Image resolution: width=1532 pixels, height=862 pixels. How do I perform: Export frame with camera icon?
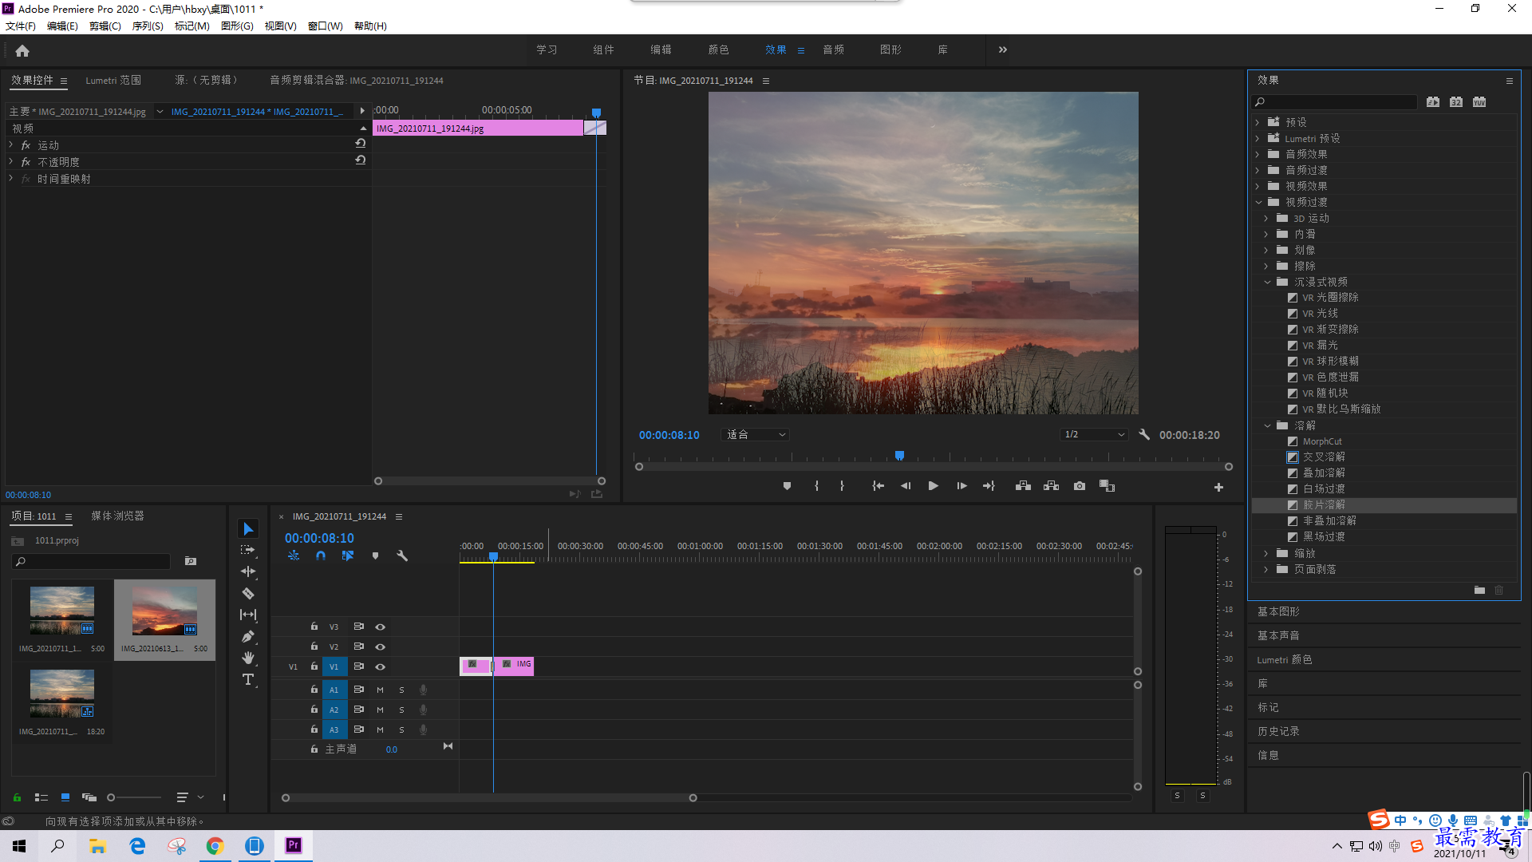click(x=1080, y=486)
